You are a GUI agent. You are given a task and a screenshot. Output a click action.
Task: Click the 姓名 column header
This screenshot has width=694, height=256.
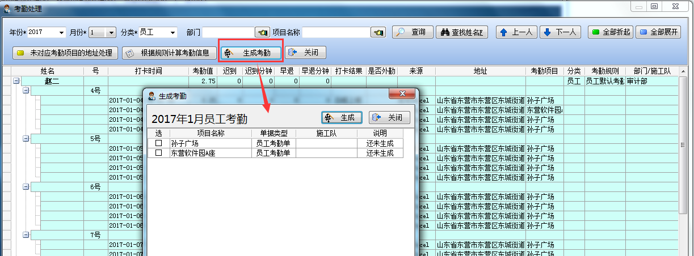[x=47, y=71]
